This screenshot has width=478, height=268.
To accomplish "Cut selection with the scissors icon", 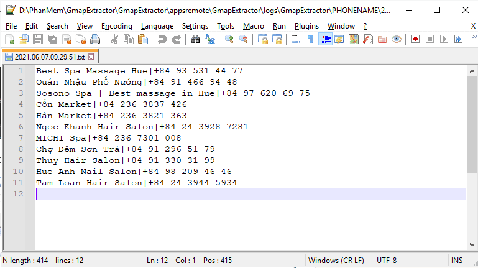I will coord(114,39).
